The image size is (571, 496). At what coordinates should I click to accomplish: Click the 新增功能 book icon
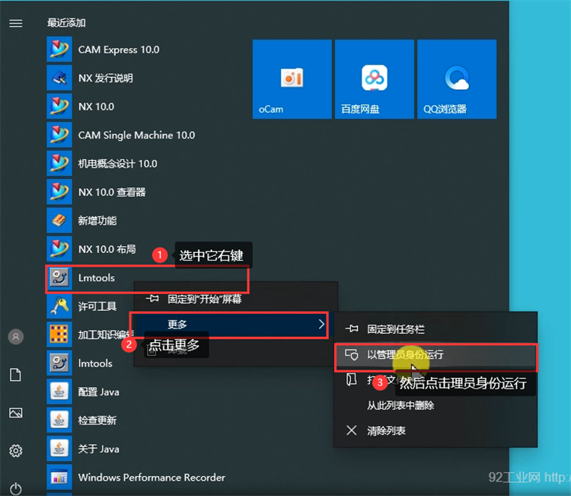coord(59,220)
